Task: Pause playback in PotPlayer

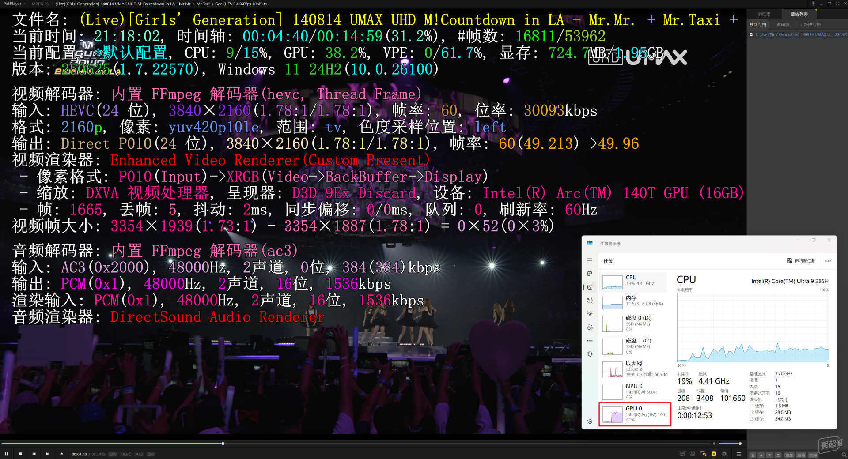Action: point(6,454)
